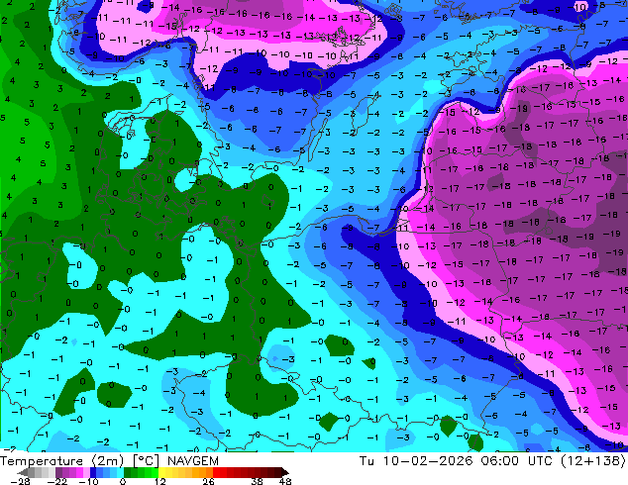Click the color scale legend bar
Image resolution: width=628 pixels, height=485 pixels.
pyautogui.click(x=154, y=472)
